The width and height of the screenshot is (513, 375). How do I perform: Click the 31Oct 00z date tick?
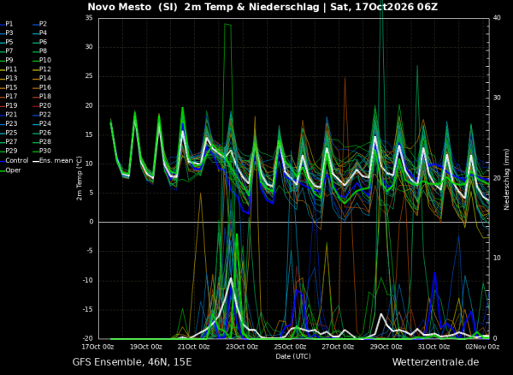point(433,347)
